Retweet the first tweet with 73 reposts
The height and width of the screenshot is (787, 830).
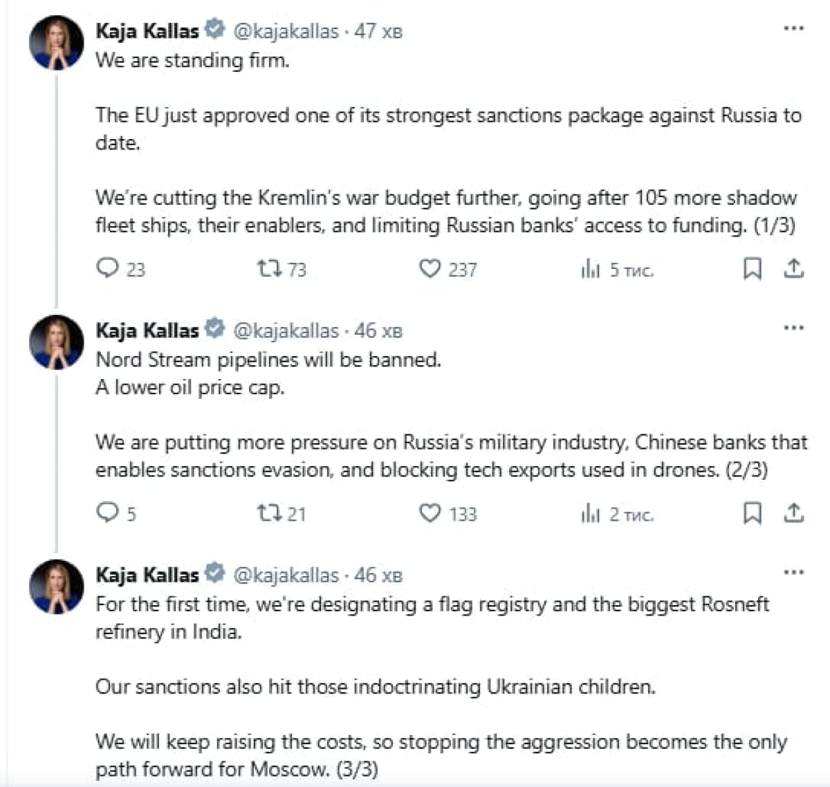coord(268,268)
